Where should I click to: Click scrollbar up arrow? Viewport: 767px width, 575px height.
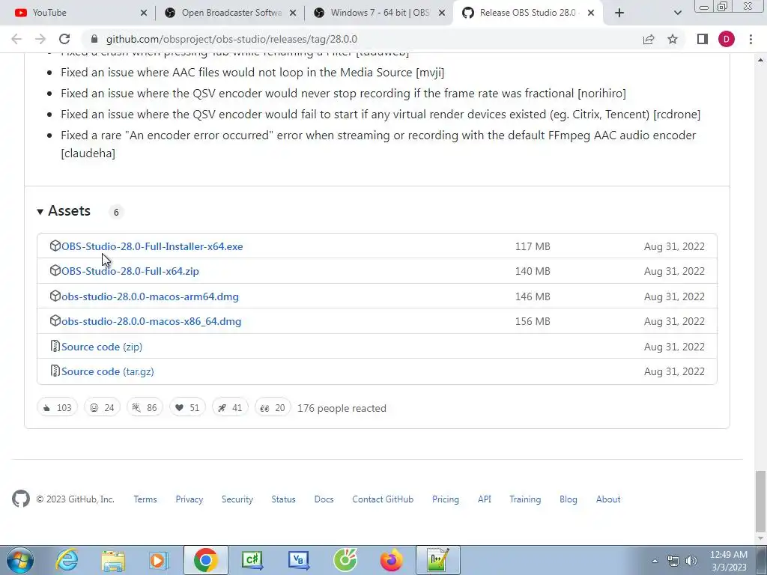tap(760, 60)
